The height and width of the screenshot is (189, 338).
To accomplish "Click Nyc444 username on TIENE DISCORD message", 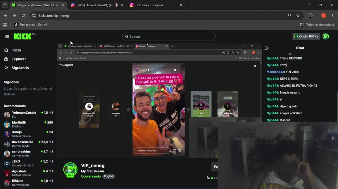I will pyautogui.click(x=272, y=58).
